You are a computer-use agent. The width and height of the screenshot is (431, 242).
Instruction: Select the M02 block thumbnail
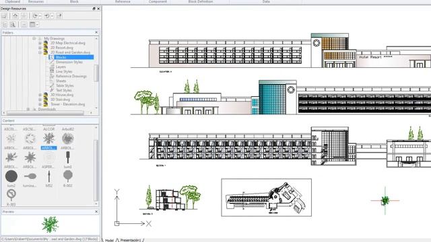(x=49, y=176)
